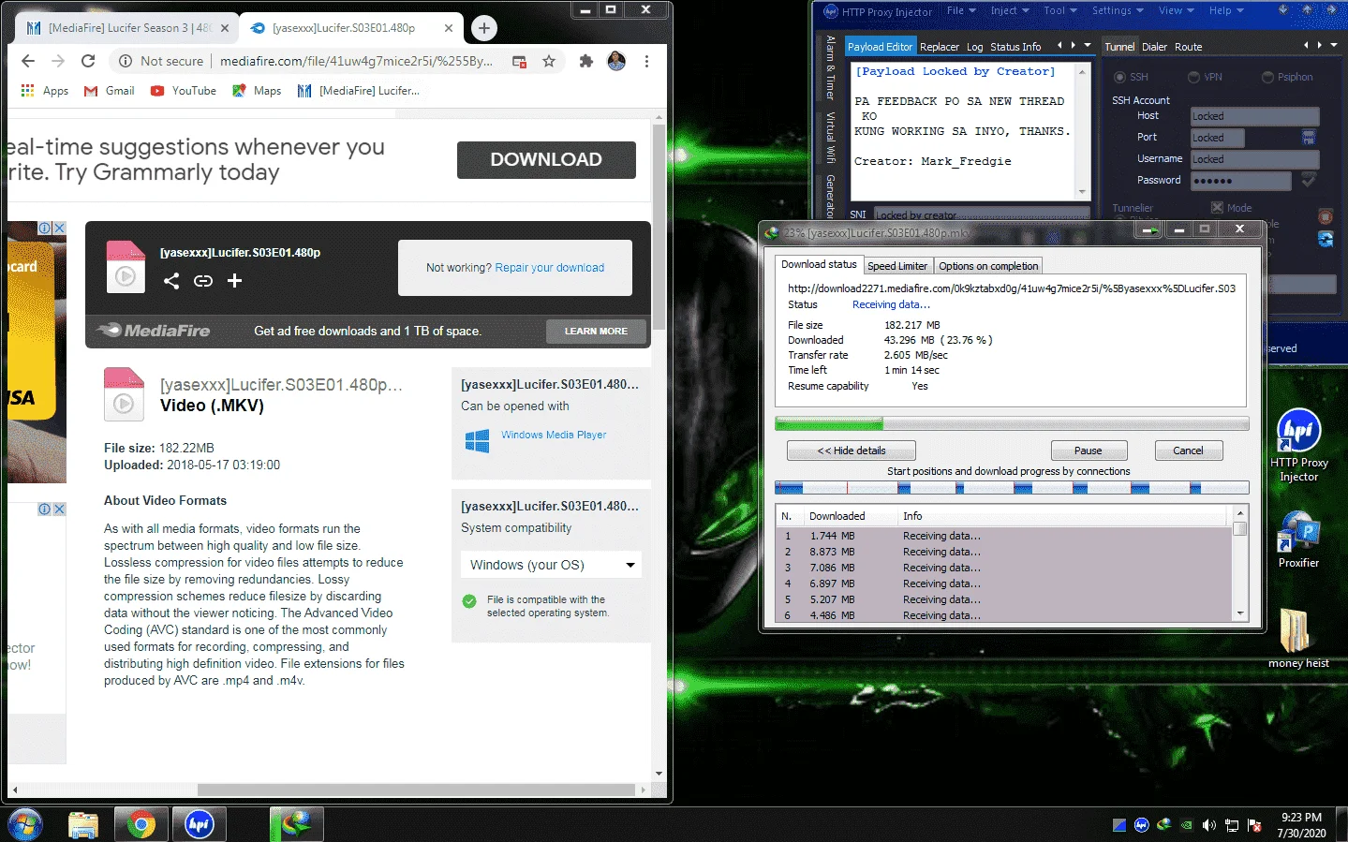Viewport: 1348px width, 842px height.
Task: Switch to Internet Download Manager in taskbar
Action: (x=296, y=824)
